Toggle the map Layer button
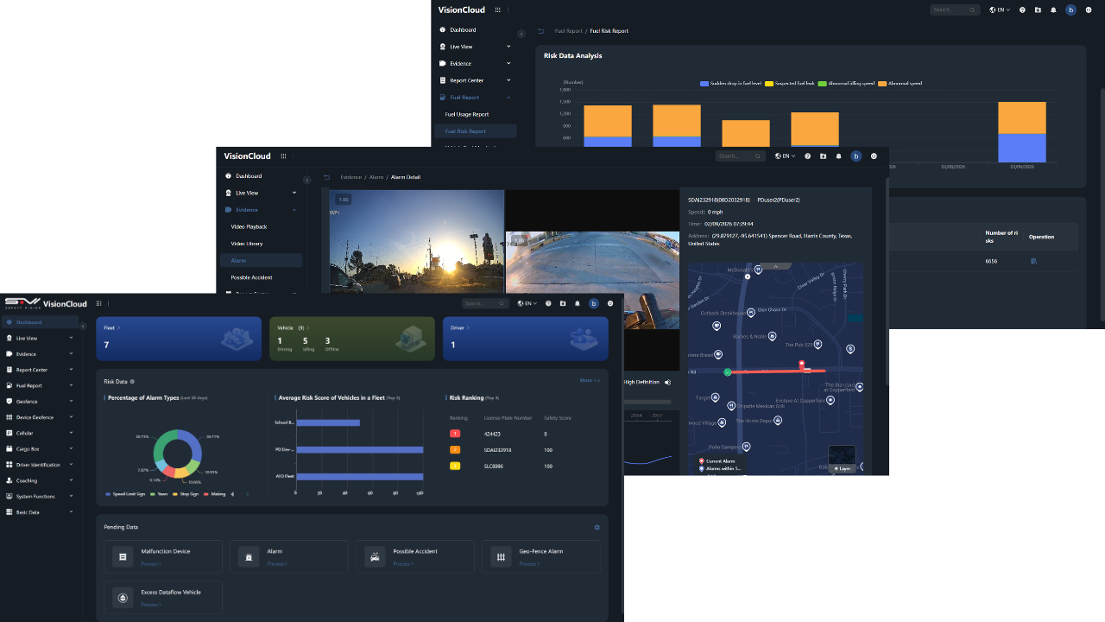The height and width of the screenshot is (622, 1105). click(842, 468)
